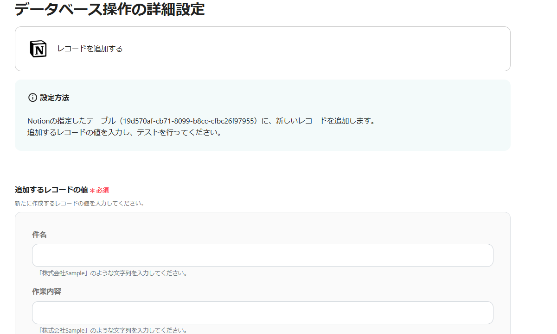Image resolution: width=557 pixels, height=334 pixels.
Task: Click the データベース操作の詳細設定 heading
Action: tap(109, 9)
